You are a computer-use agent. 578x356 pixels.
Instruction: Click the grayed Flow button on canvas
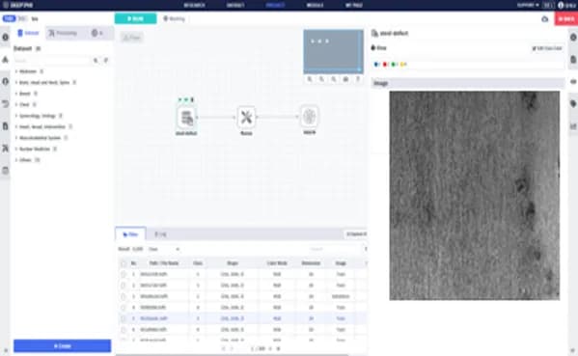click(x=131, y=38)
